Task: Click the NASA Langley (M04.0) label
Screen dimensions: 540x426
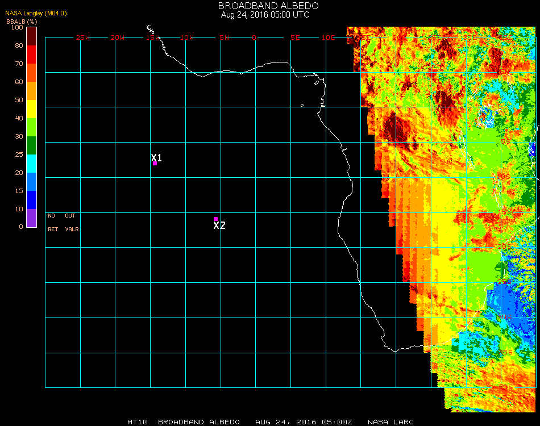Action: 36,13
